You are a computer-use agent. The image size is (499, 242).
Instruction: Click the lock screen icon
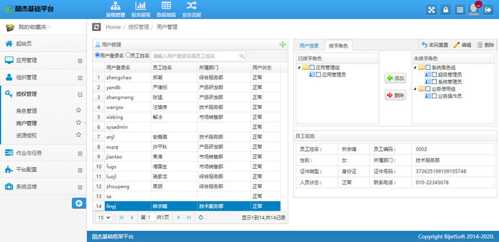click(446, 10)
